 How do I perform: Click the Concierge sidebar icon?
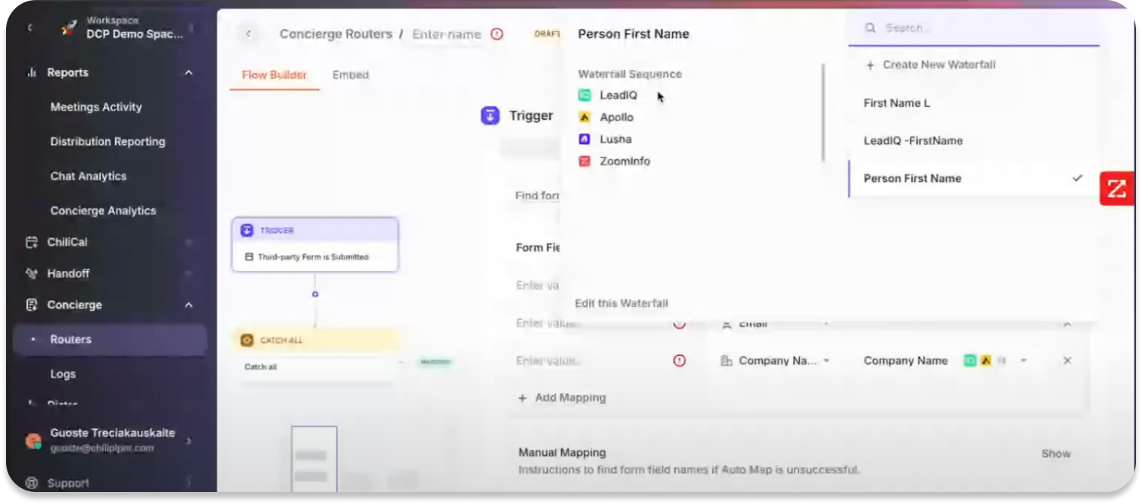coord(32,305)
